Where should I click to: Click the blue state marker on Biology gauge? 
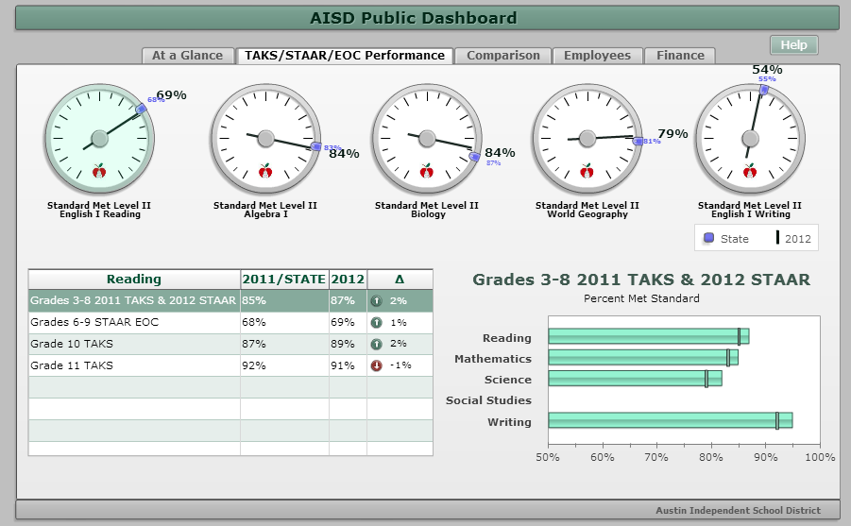coord(474,157)
